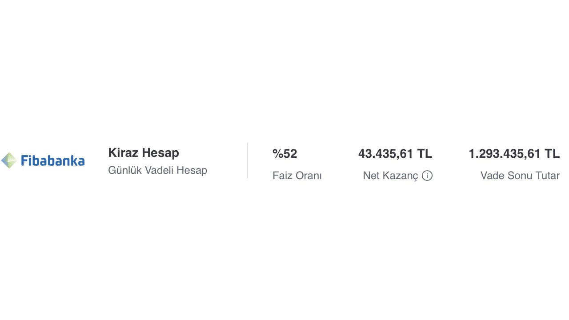The image size is (569, 320).
Task: Click the Net Kazanç label text
Action: [x=390, y=176]
